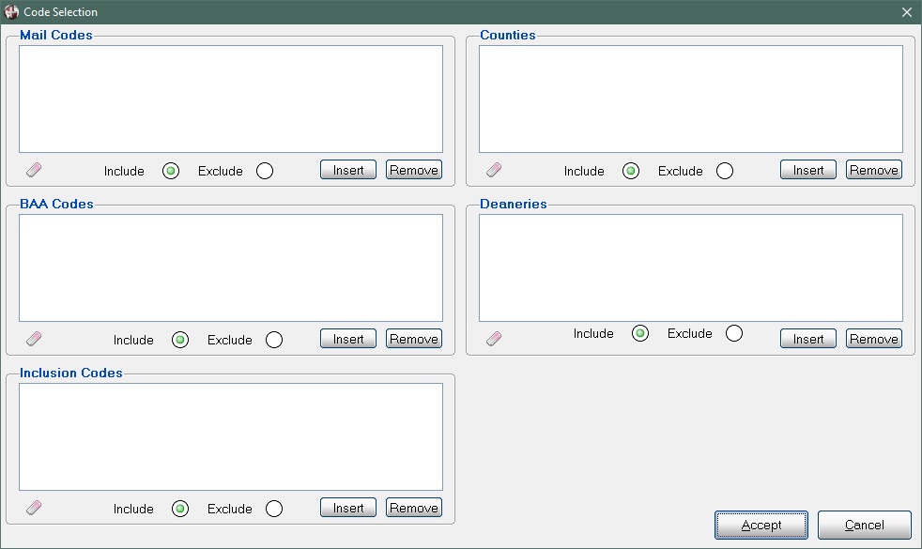
Task: Click Insert in the BAA Codes group
Action: point(348,339)
